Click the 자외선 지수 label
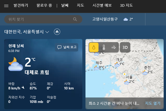Image resolution: width=166 pixels, height=111 pixels. [x=16, y=97]
